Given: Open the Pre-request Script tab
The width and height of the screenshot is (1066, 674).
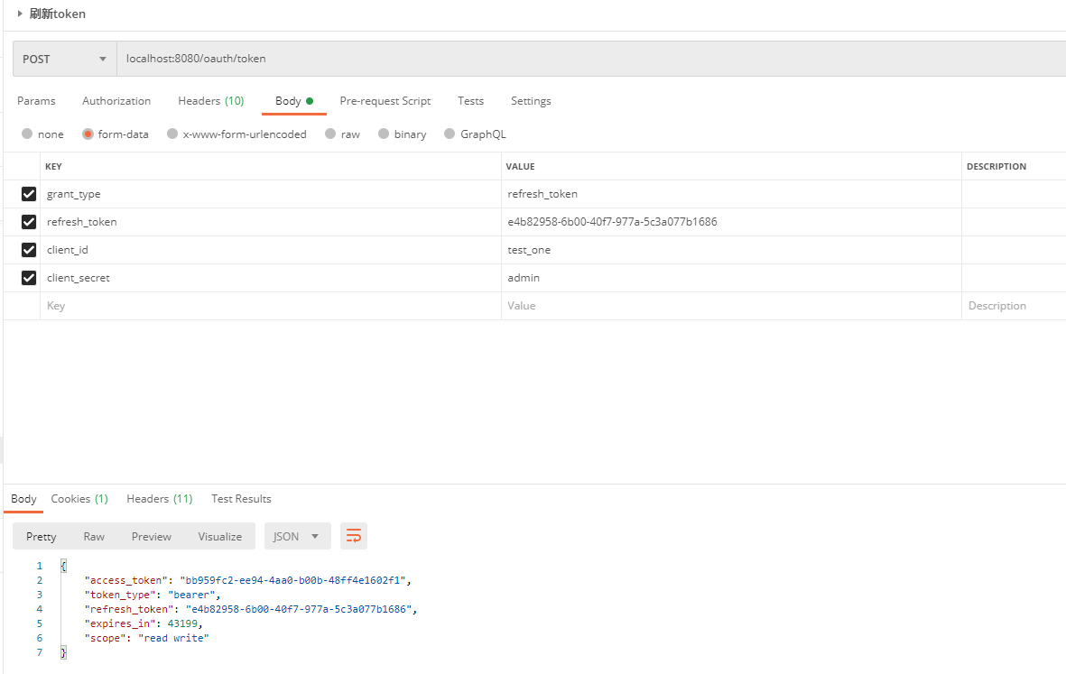Looking at the screenshot, I should [385, 101].
